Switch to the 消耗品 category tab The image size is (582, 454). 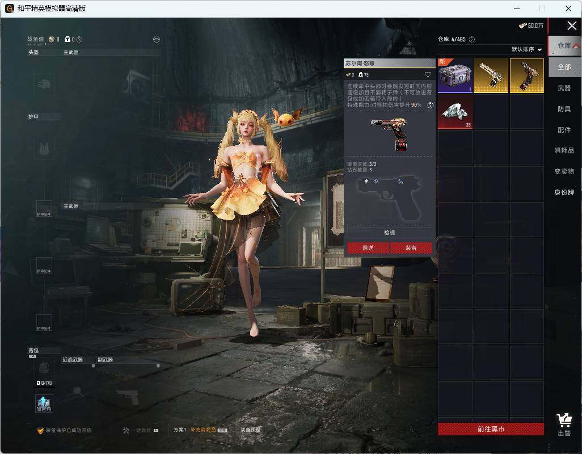pyautogui.click(x=564, y=150)
